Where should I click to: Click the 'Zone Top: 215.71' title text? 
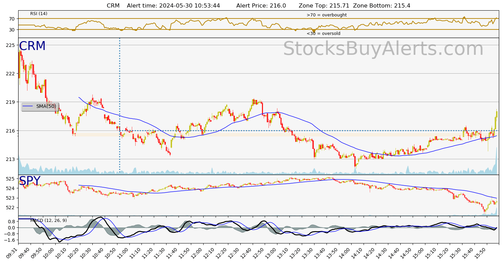pyautogui.click(x=324, y=5)
